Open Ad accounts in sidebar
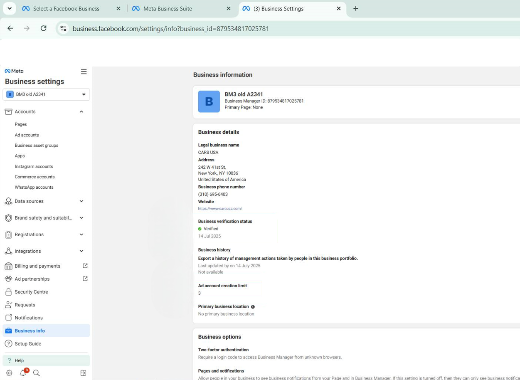 pos(27,135)
